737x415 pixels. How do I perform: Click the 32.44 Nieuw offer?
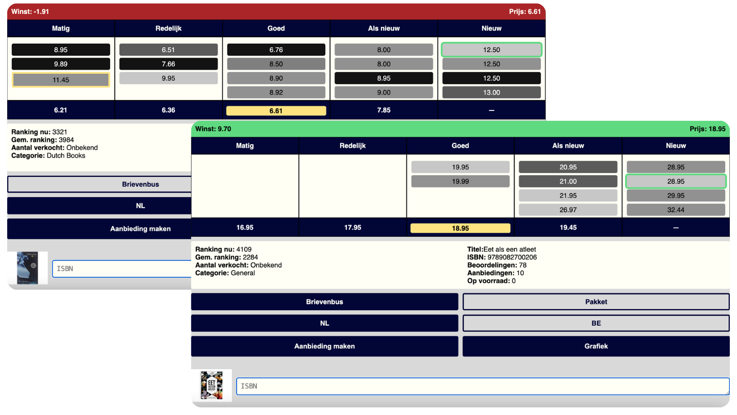pyautogui.click(x=675, y=209)
